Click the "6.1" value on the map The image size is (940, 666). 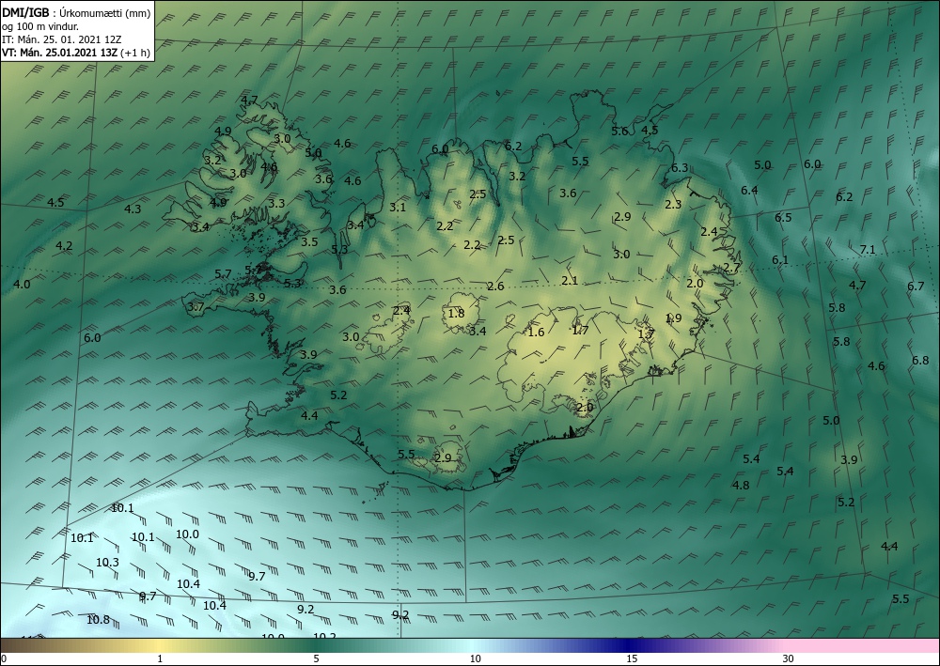(780, 260)
